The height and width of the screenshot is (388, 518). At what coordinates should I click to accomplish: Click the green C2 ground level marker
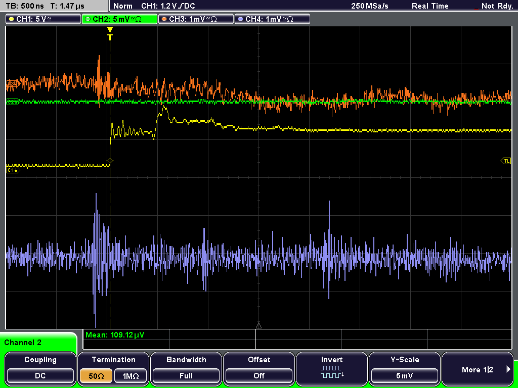(13, 102)
